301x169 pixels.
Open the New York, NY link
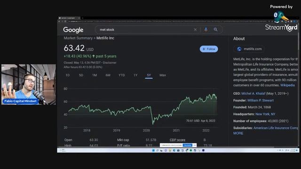(x=265, y=114)
